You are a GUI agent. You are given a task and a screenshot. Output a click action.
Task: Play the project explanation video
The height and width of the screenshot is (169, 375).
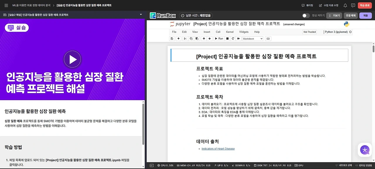(x=72, y=59)
